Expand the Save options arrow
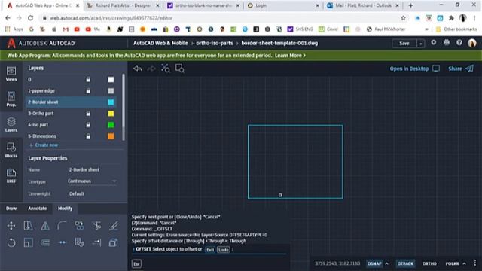This screenshot has height=271, width=482. click(x=420, y=44)
